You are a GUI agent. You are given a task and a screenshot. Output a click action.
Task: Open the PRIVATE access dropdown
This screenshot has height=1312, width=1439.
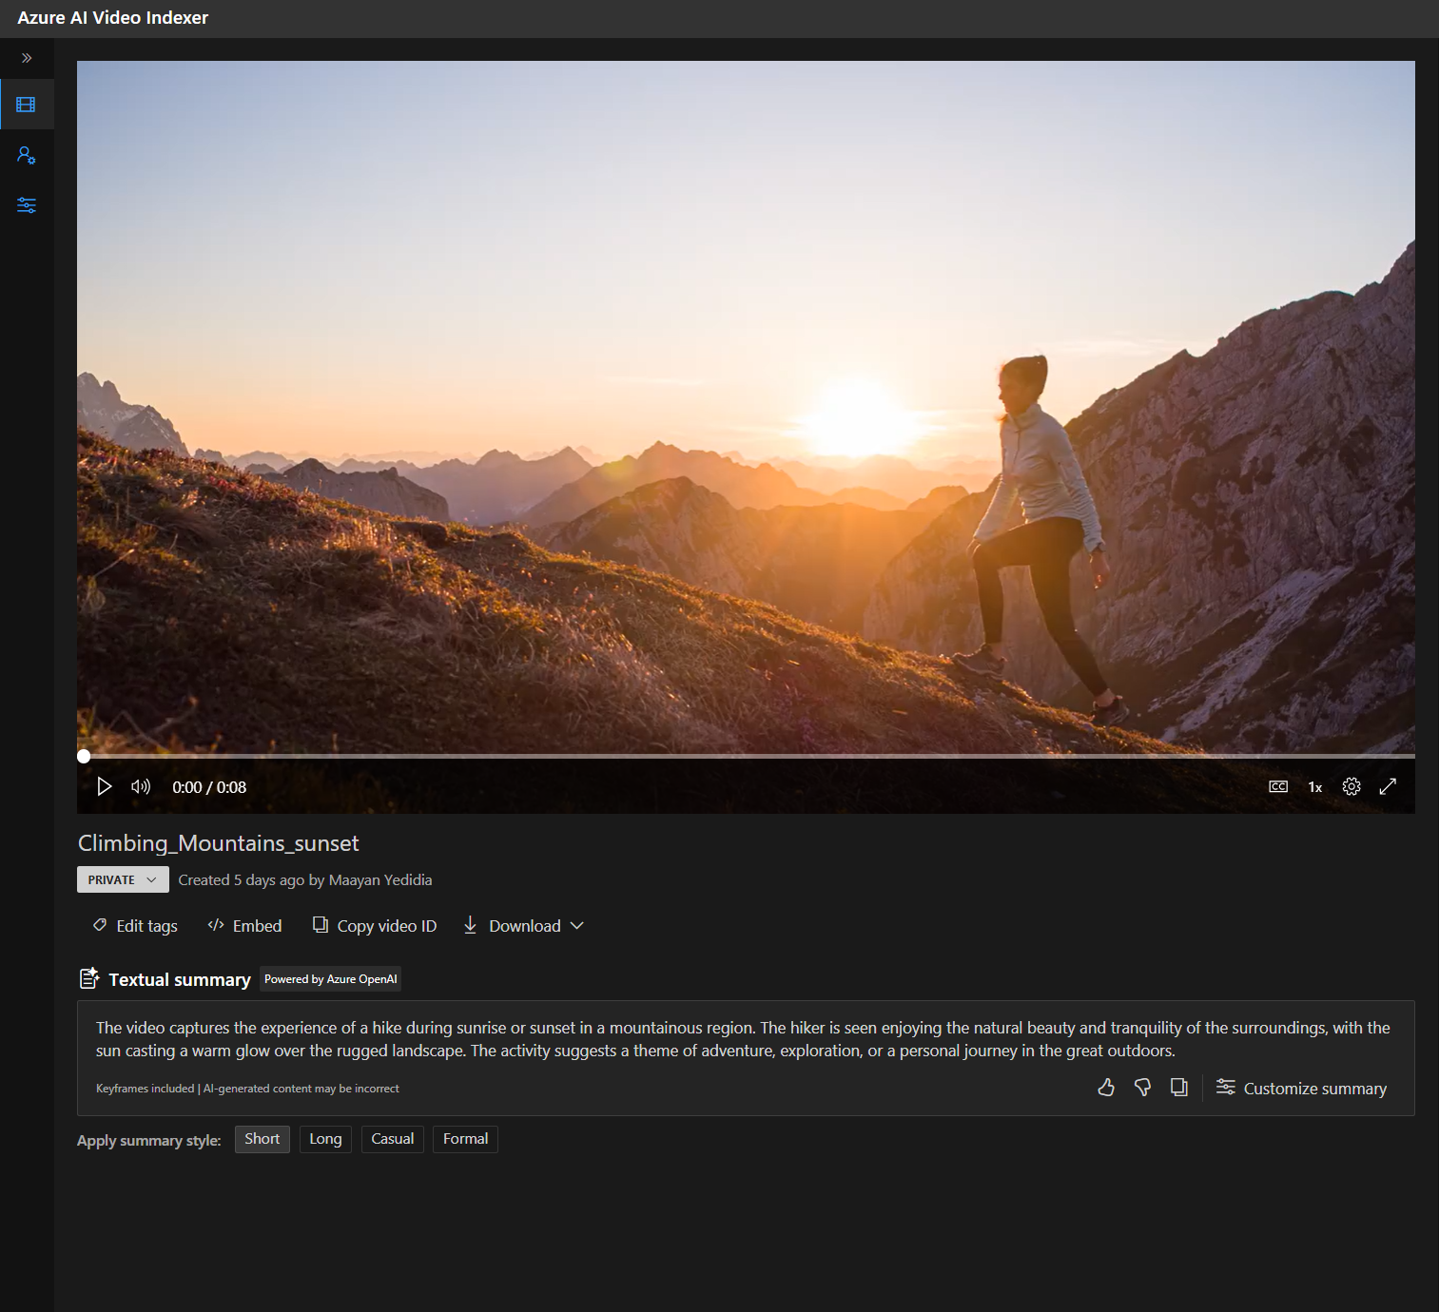coord(122,879)
